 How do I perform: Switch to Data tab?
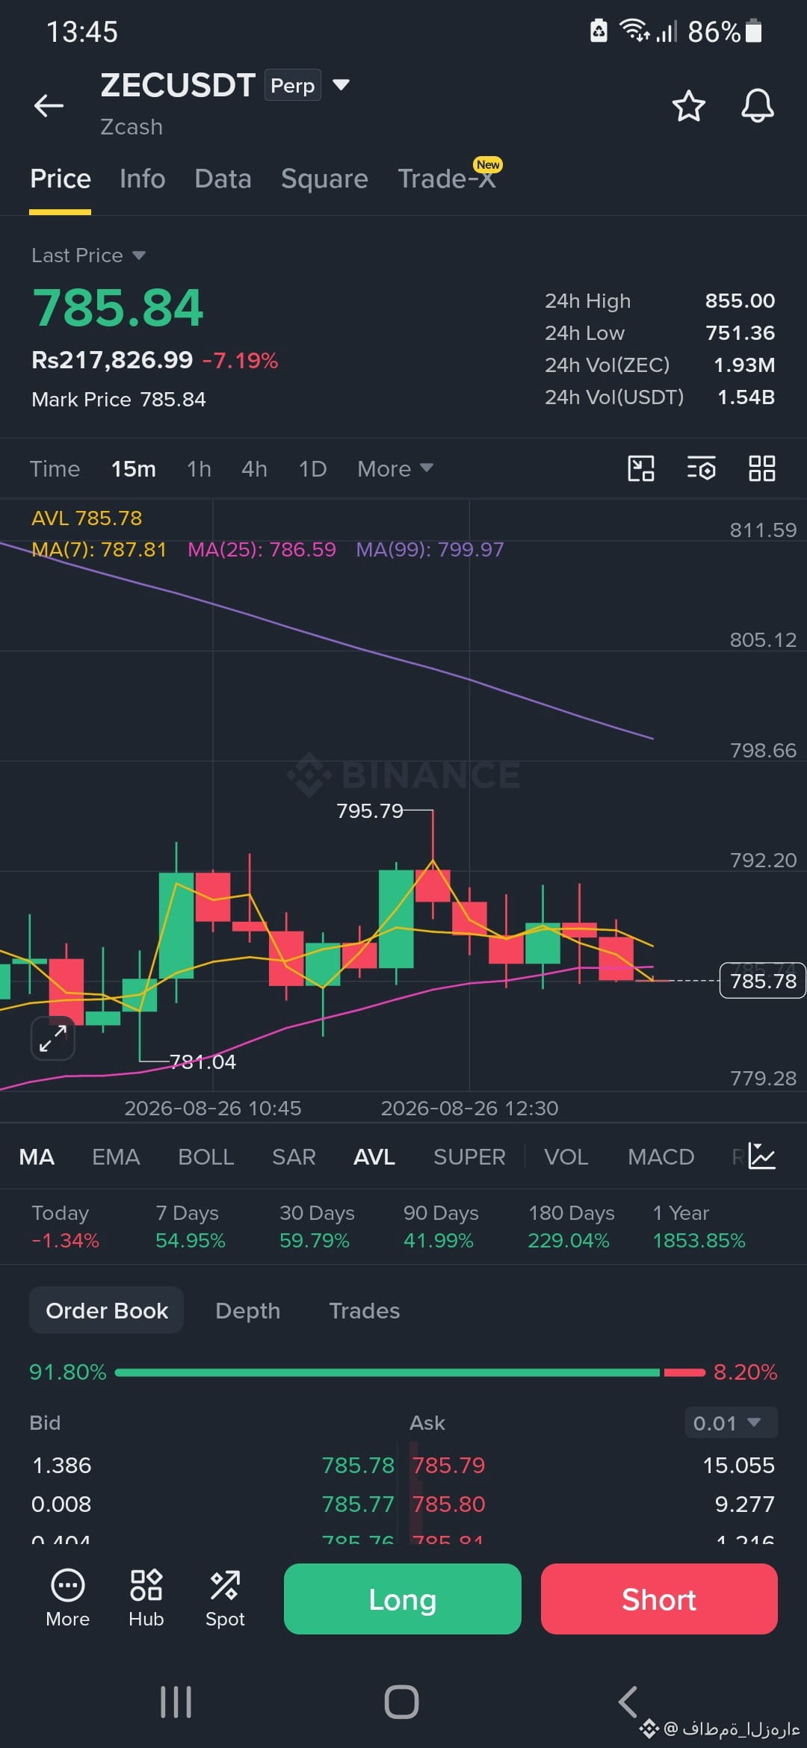pos(223,179)
